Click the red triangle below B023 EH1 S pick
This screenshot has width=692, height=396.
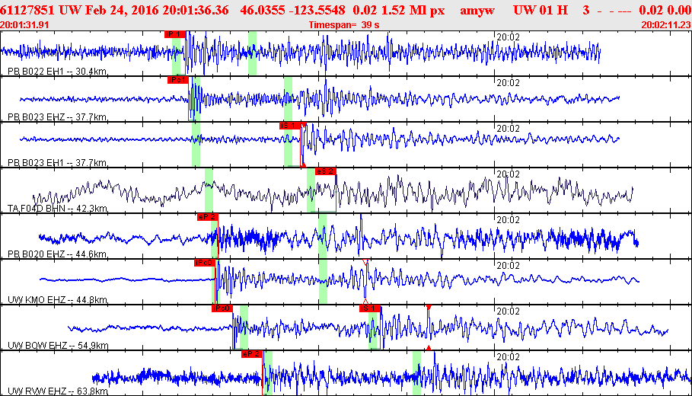click(304, 165)
